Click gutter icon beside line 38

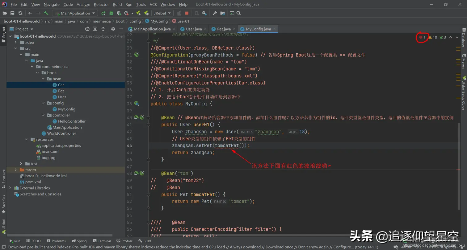137,104
